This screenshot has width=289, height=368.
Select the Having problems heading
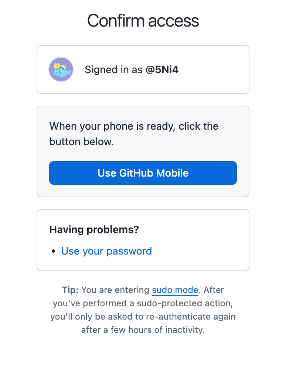pos(94,229)
